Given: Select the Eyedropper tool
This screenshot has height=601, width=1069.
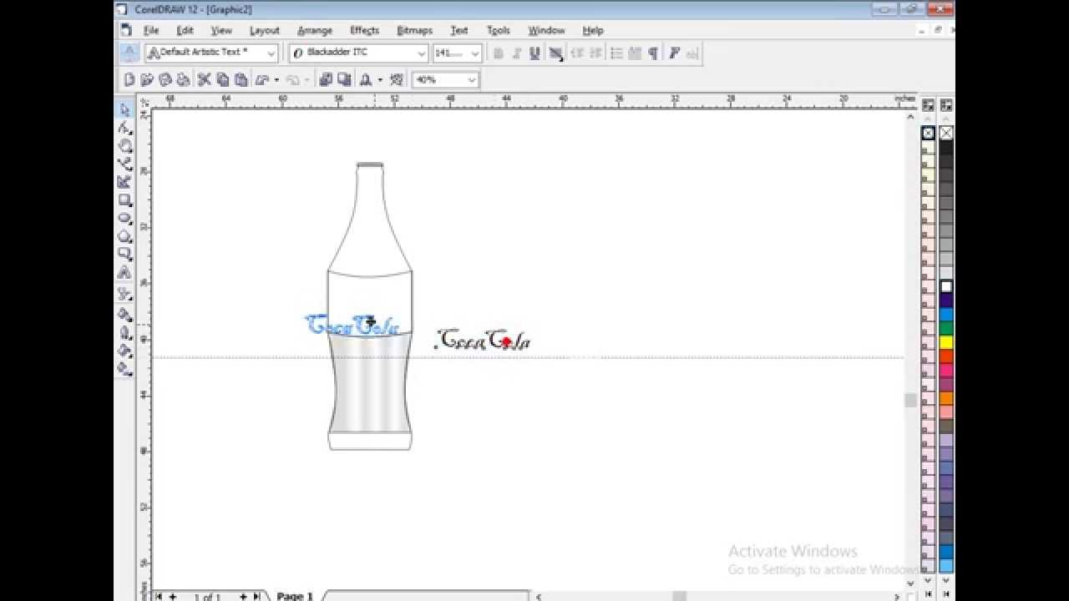Looking at the screenshot, I should [x=125, y=314].
